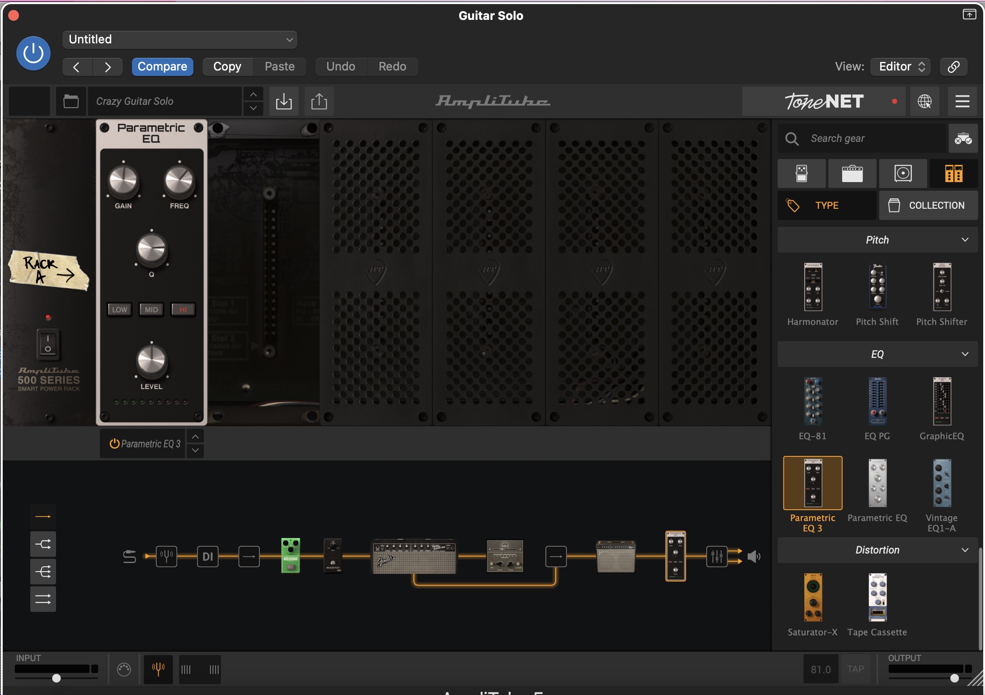
Task: Flip the 500 Series rack power switch
Action: 48,344
